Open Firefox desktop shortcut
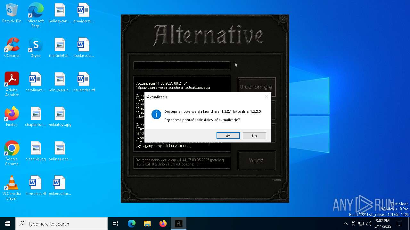This screenshot has width=410, height=230. coord(12,117)
